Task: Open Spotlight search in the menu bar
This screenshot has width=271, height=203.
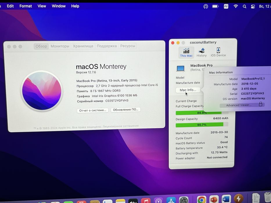Action: tap(244, 7)
